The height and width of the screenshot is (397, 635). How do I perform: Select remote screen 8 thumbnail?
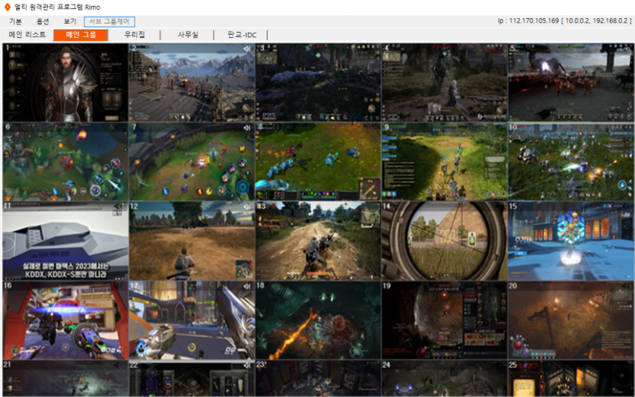[319, 162]
